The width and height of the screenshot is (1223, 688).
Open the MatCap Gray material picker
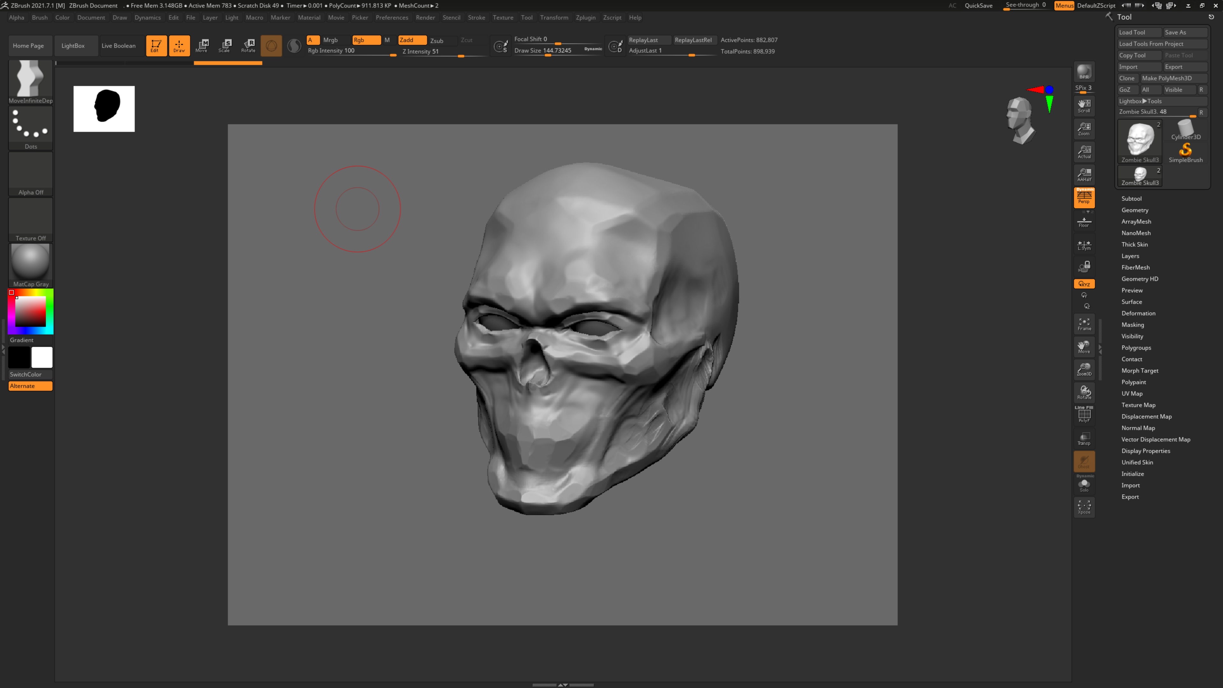coord(30,262)
